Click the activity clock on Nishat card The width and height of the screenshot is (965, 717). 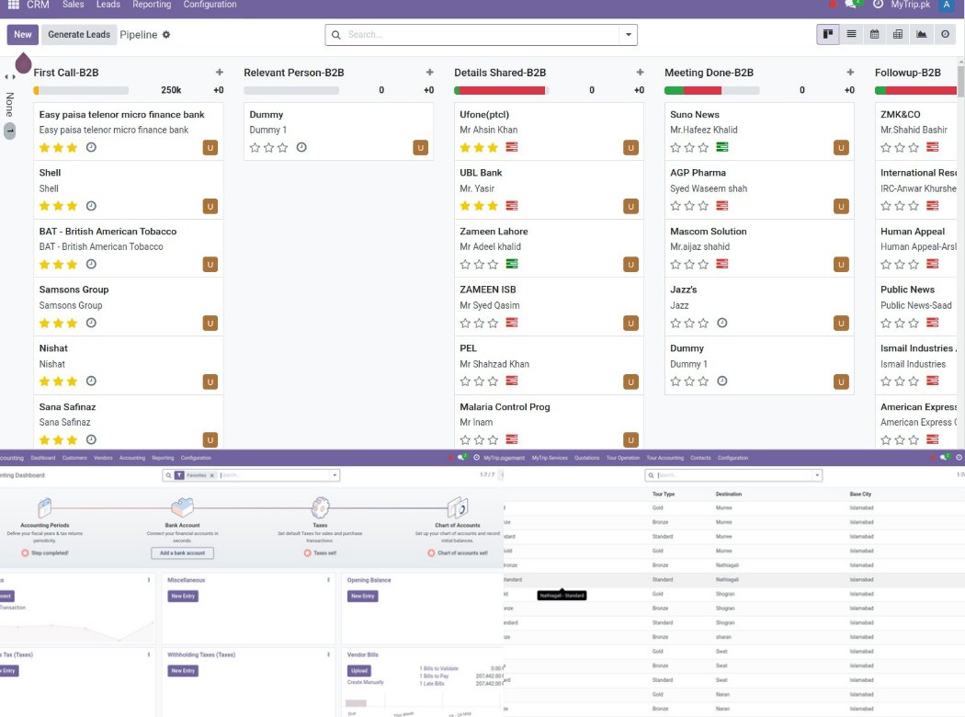[91, 381]
